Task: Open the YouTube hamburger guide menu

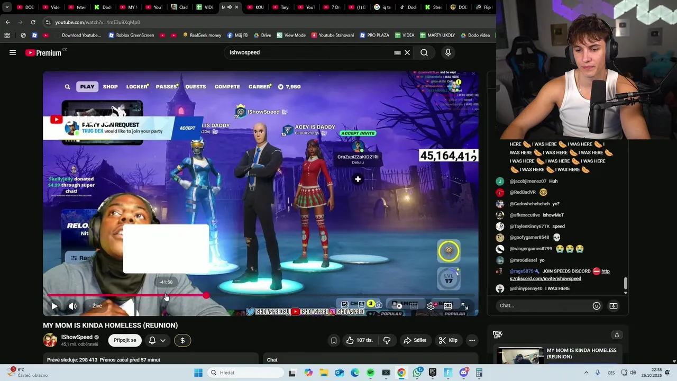Action: pyautogui.click(x=13, y=52)
